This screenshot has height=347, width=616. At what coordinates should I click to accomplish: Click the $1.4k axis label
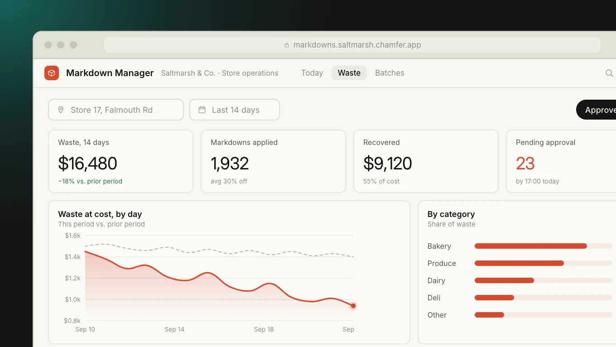[72, 257]
